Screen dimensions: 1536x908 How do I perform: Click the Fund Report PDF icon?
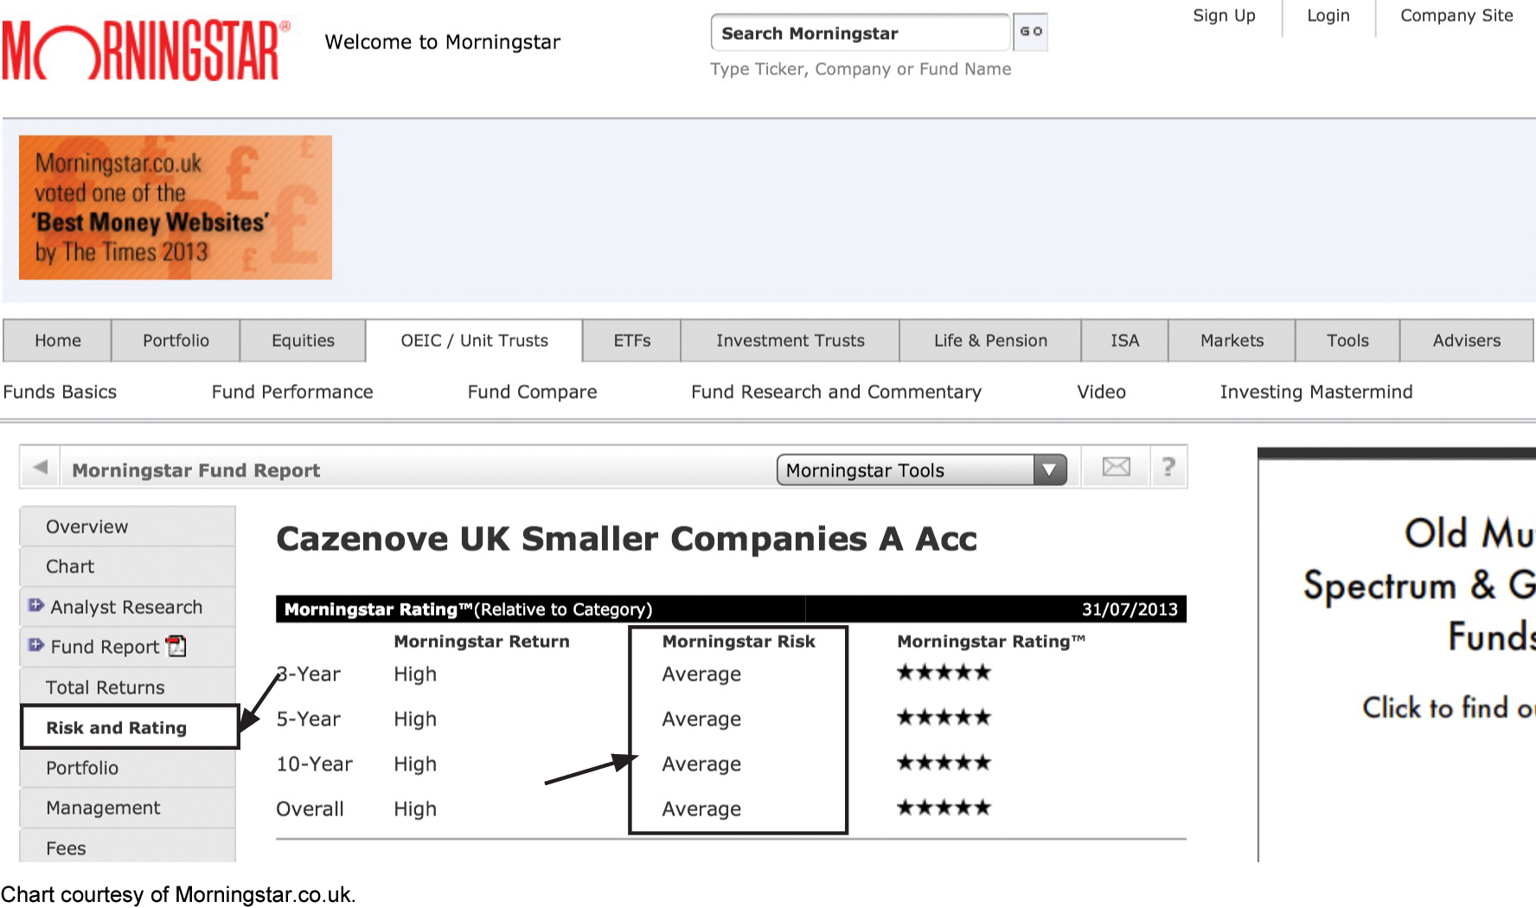176,646
